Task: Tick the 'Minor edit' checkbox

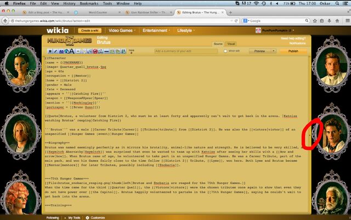Action: click(225, 51)
